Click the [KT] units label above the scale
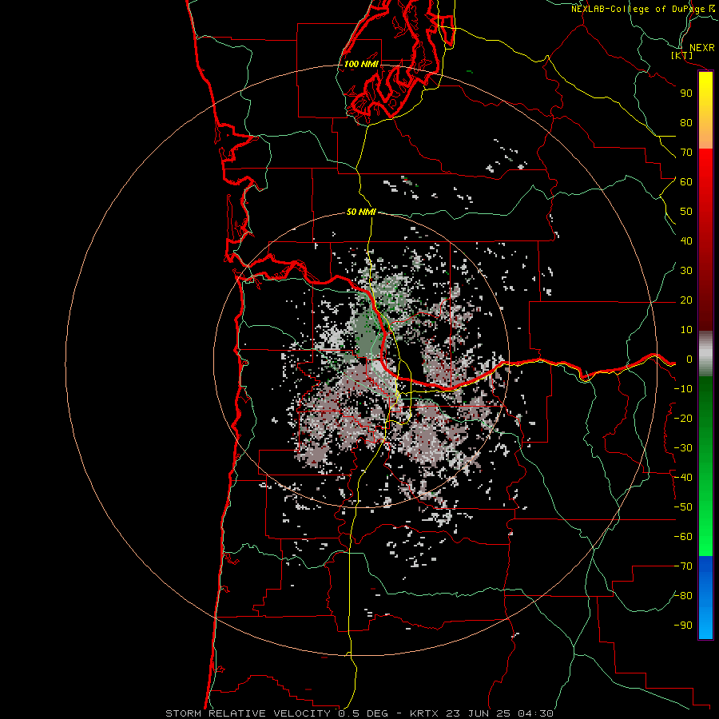Screen dimensions: 719x719 tap(682, 55)
